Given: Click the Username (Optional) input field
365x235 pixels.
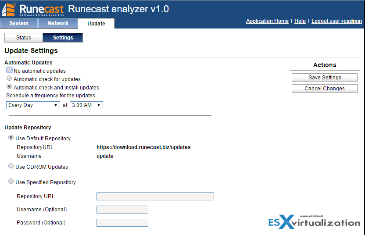Looking at the screenshot, I should tap(122, 210).
